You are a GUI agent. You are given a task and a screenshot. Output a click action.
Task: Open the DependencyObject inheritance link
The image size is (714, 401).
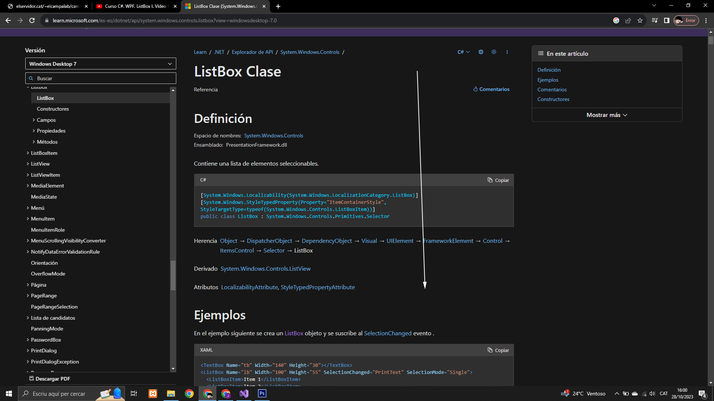tap(327, 241)
